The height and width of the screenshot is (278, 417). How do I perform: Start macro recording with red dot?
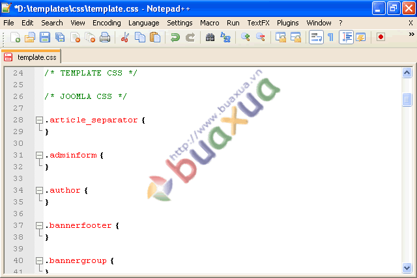click(381, 37)
